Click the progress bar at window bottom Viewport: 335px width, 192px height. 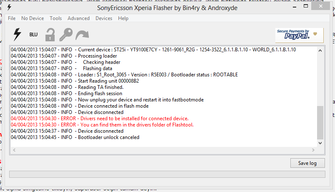point(167,174)
